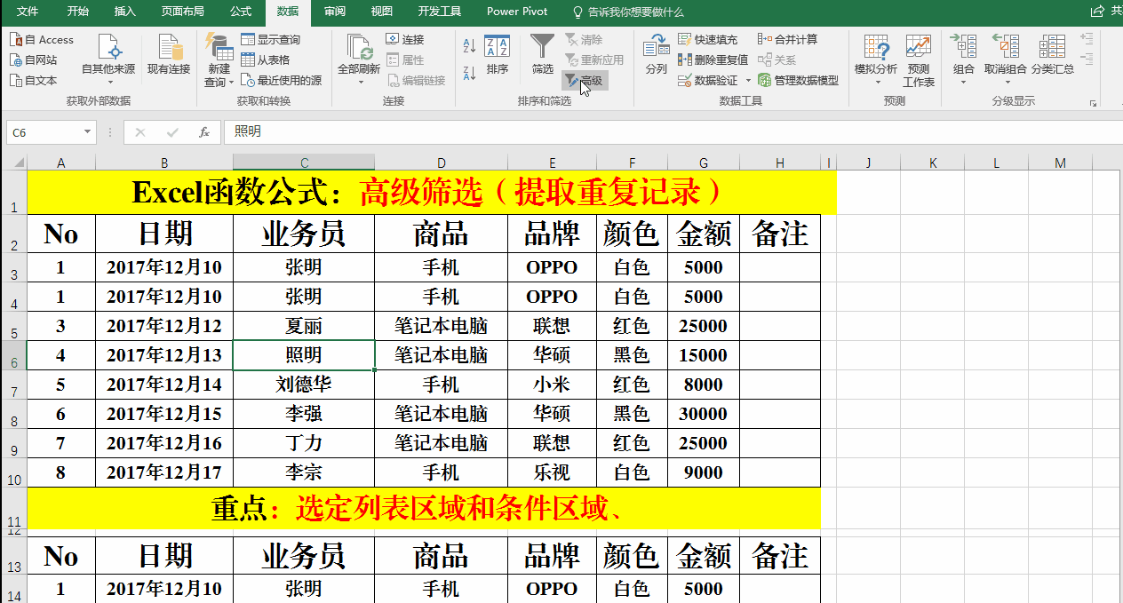Expand the Name Box dropdown arrow
Image resolution: width=1123 pixels, height=603 pixels.
point(87,132)
